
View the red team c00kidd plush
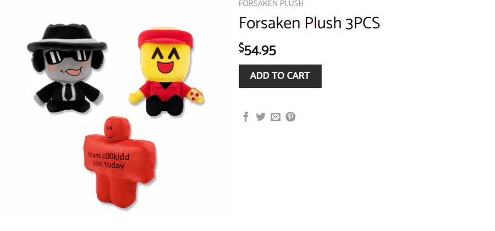point(120,162)
